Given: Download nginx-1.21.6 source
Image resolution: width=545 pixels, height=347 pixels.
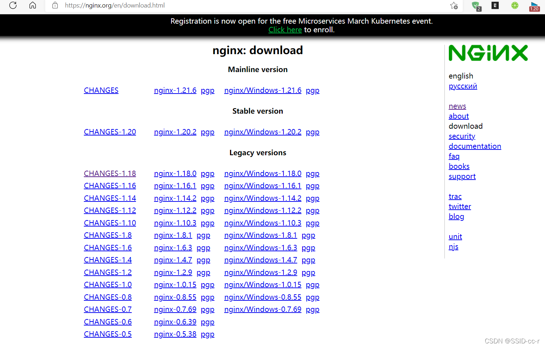Looking at the screenshot, I should (175, 90).
